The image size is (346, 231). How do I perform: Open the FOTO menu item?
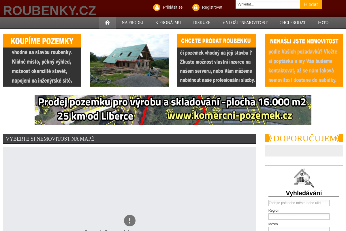(323, 23)
